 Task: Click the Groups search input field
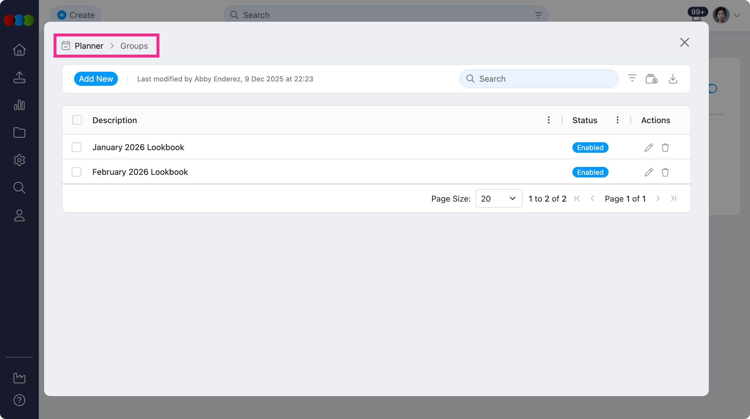point(544,79)
